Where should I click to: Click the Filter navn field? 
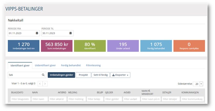[x=40, y=99]
